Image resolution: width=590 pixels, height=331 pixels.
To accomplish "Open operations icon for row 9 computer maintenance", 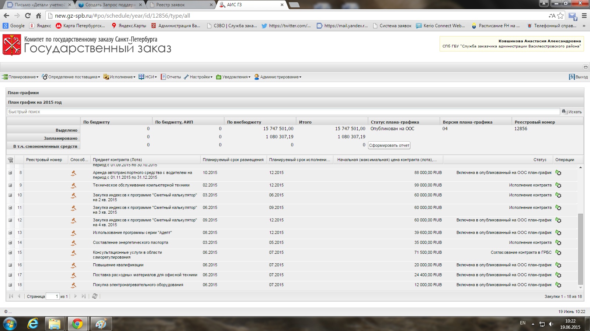I will pyautogui.click(x=558, y=185).
